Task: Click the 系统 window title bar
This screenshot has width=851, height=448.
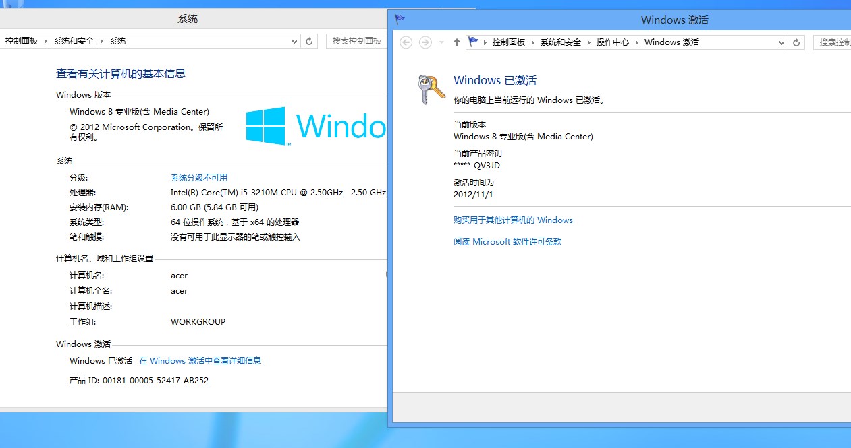Action: pos(189,19)
